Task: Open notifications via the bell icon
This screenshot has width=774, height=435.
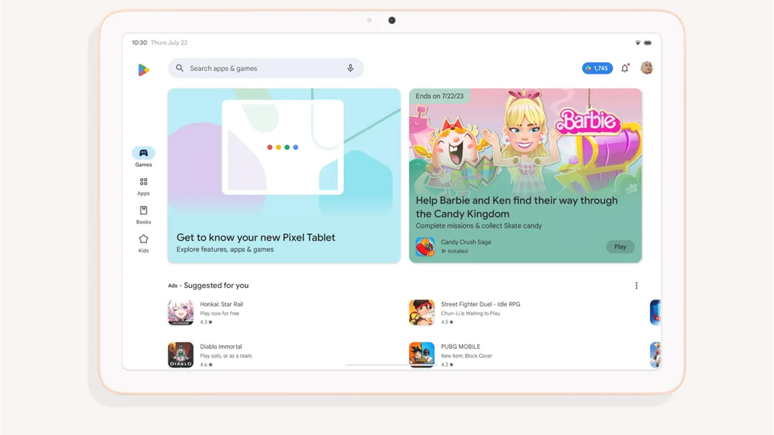Action: pos(625,68)
